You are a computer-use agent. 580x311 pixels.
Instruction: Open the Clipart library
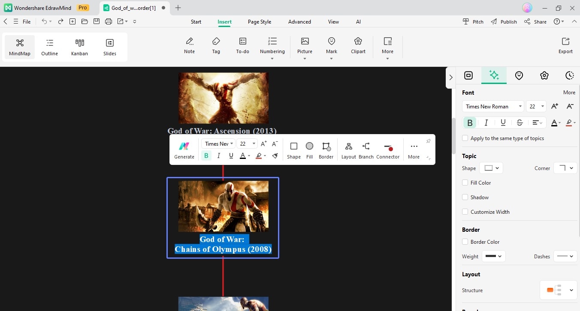[358, 46]
